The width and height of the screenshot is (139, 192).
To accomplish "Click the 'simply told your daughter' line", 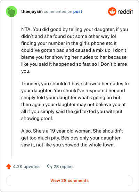I will (x=71, y=98).
